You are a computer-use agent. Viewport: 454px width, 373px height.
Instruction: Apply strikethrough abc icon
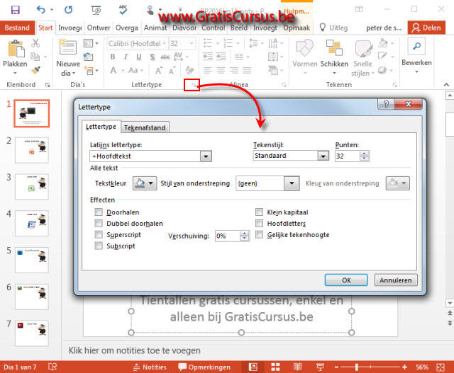(165, 57)
